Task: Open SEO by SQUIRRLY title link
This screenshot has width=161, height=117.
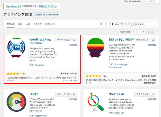Action: click(x=121, y=40)
